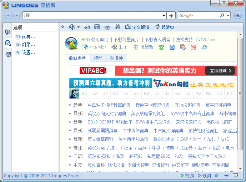Focus the Google search field
Screen dimensions: 246x182
(x=198, y=15)
